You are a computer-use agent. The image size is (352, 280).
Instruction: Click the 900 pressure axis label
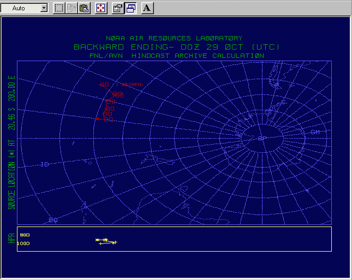(x=24, y=235)
